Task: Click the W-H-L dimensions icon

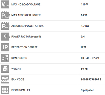Action: click(5, 58)
